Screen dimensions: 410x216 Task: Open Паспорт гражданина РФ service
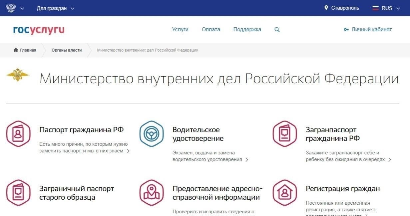coord(81,130)
